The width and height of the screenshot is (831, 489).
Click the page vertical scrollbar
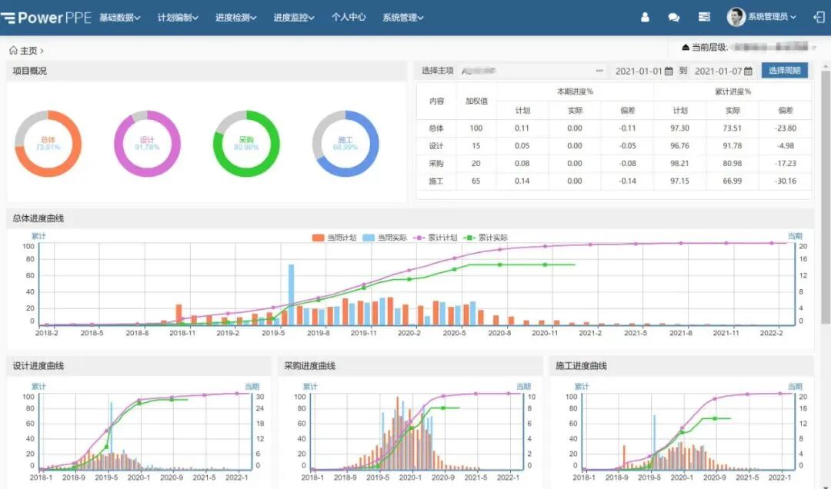826,197
